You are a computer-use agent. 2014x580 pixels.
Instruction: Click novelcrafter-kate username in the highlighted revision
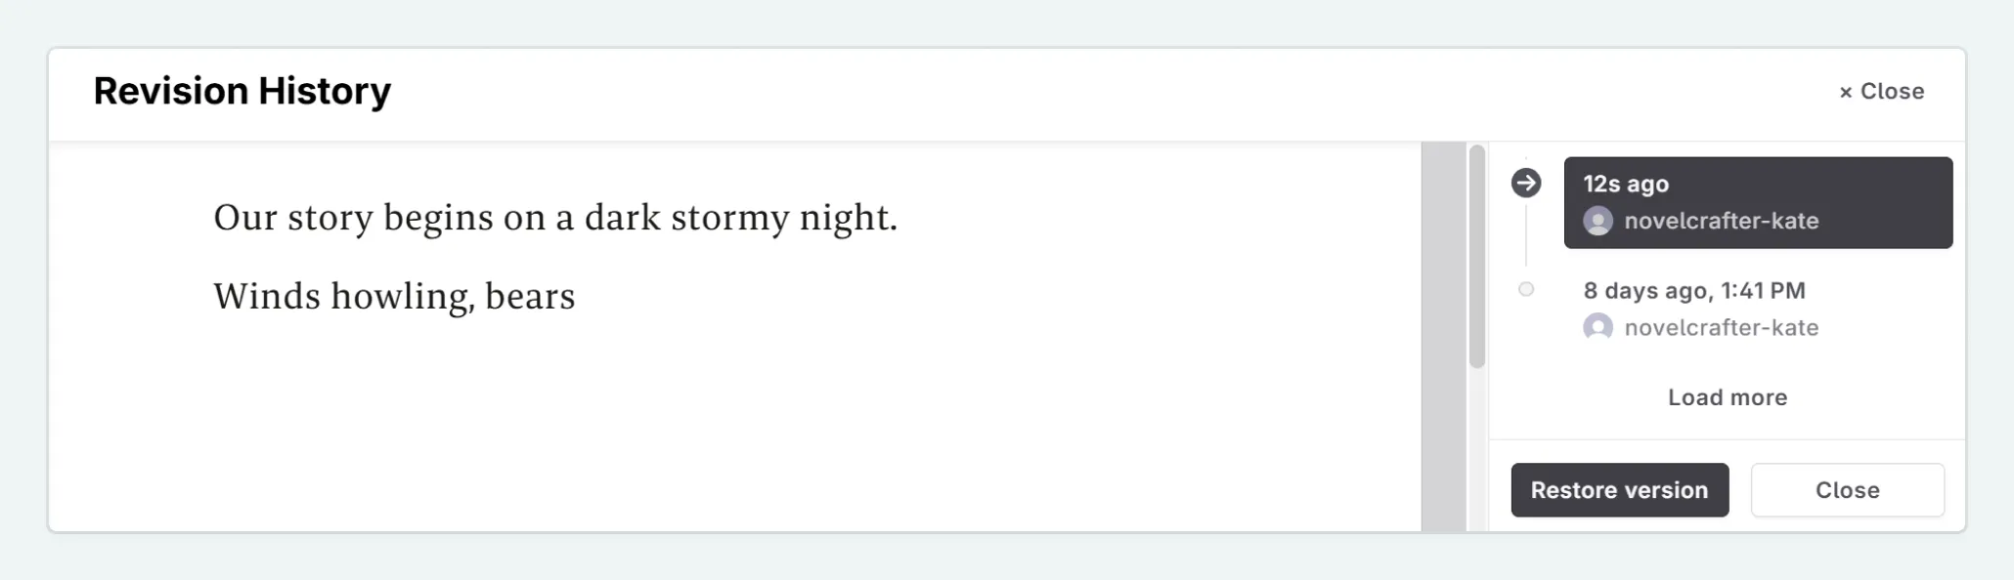tap(1721, 221)
